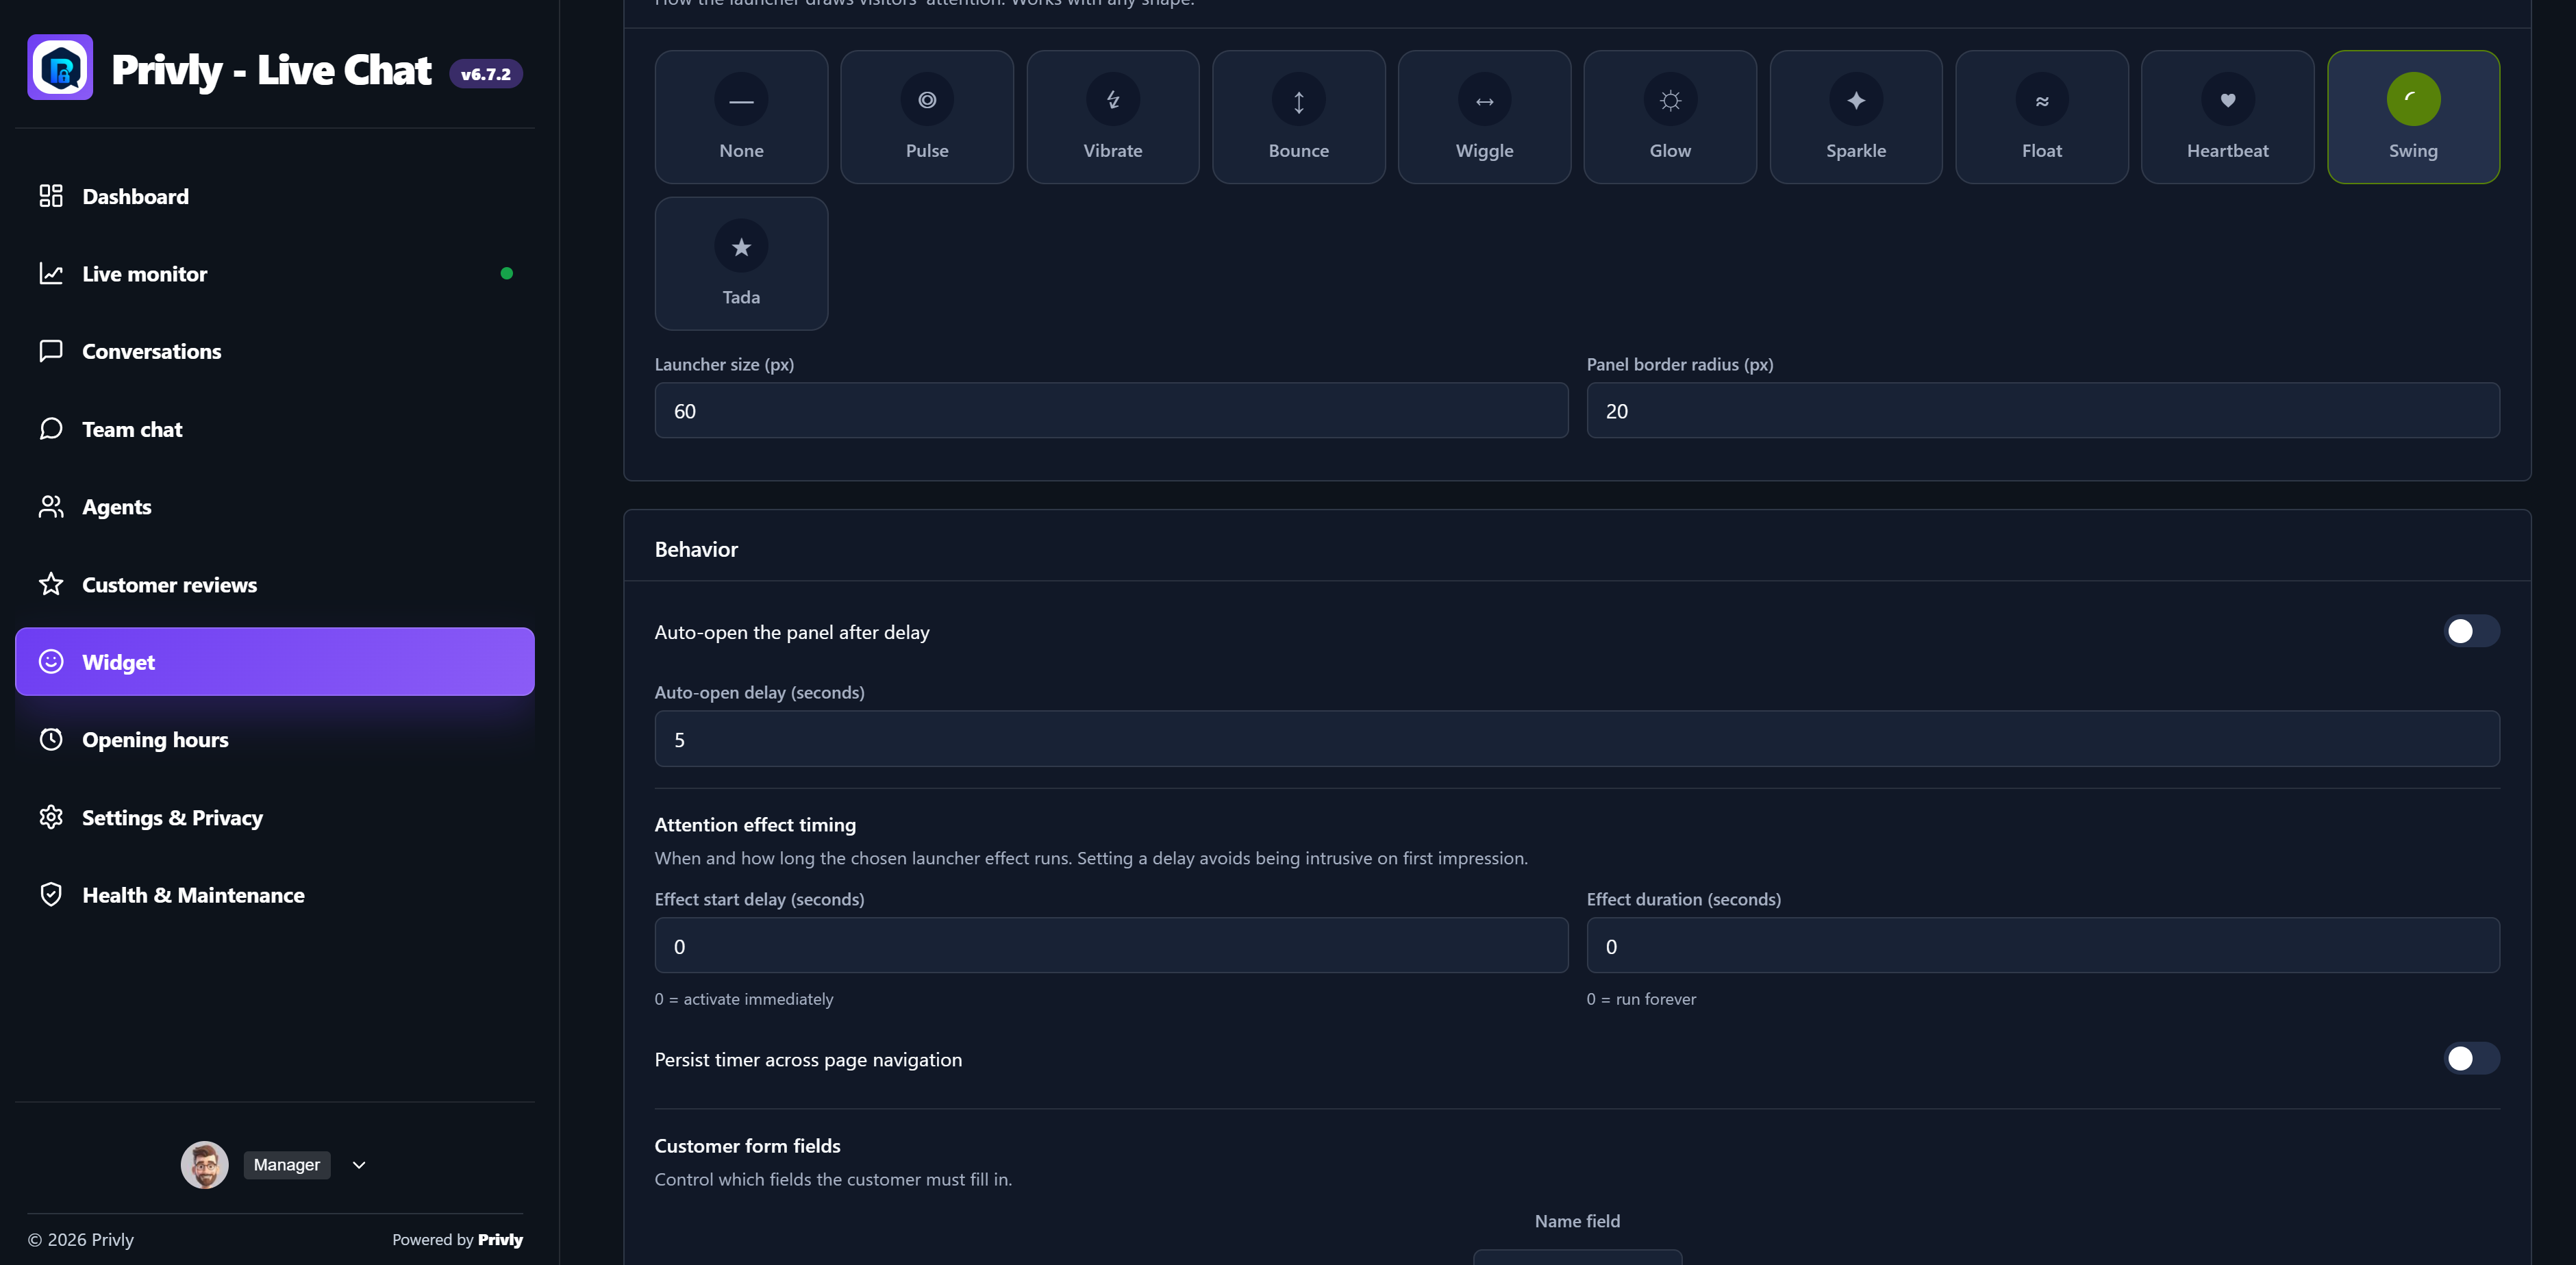The image size is (2576, 1265).
Task: Select the Float launcher effect
Action: coord(2042,117)
